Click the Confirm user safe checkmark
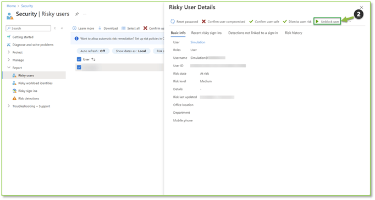 [251, 21]
